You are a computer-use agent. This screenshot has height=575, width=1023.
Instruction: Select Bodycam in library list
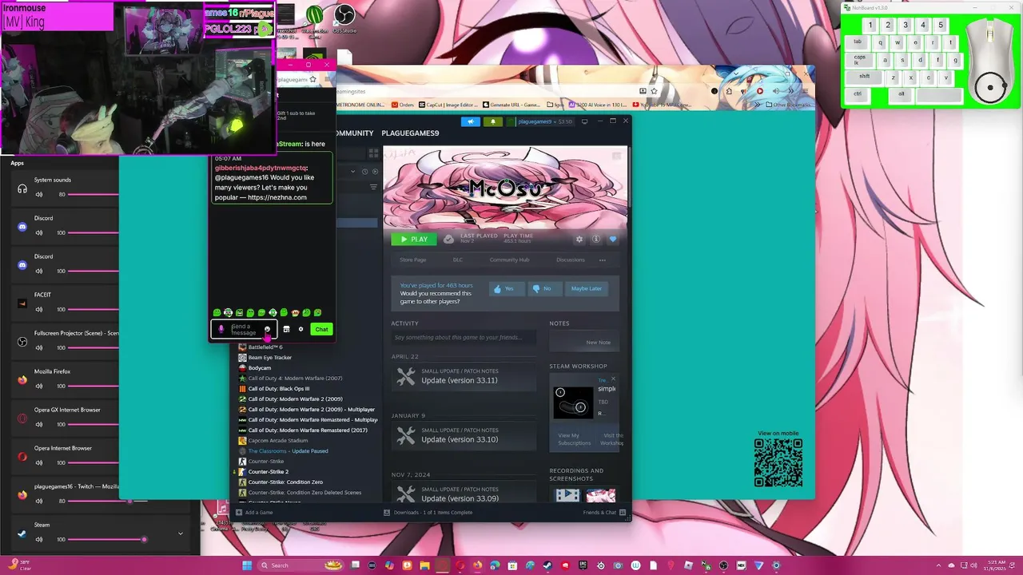coord(260,368)
